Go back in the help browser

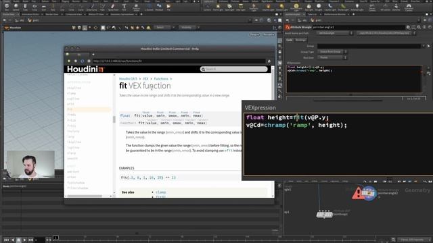click(x=69, y=61)
